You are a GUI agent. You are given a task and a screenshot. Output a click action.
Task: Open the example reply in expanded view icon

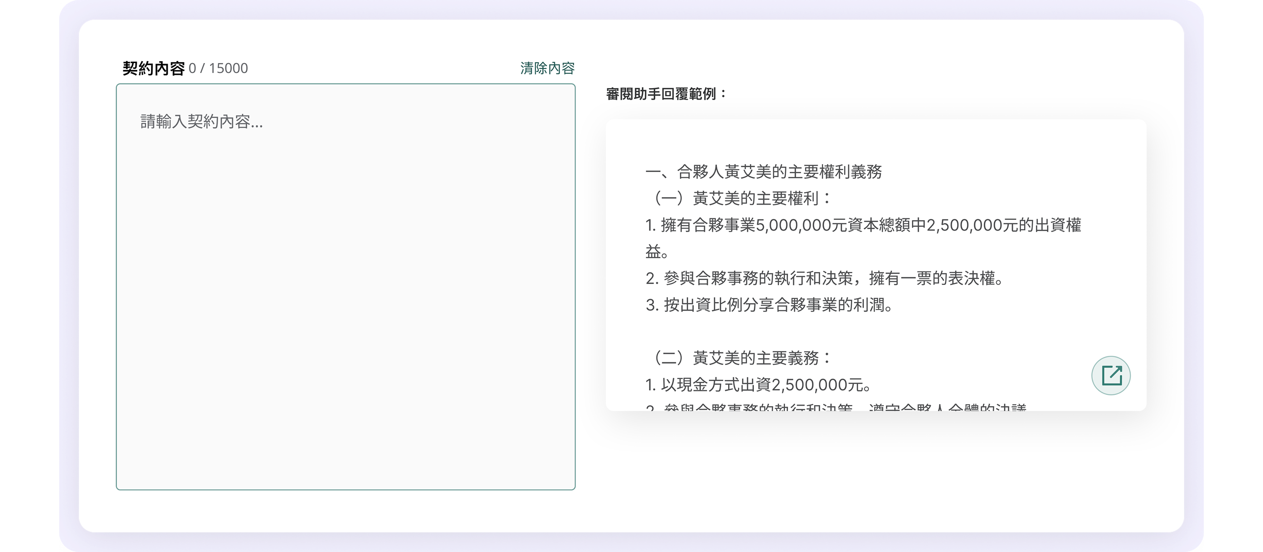pyautogui.click(x=1111, y=376)
